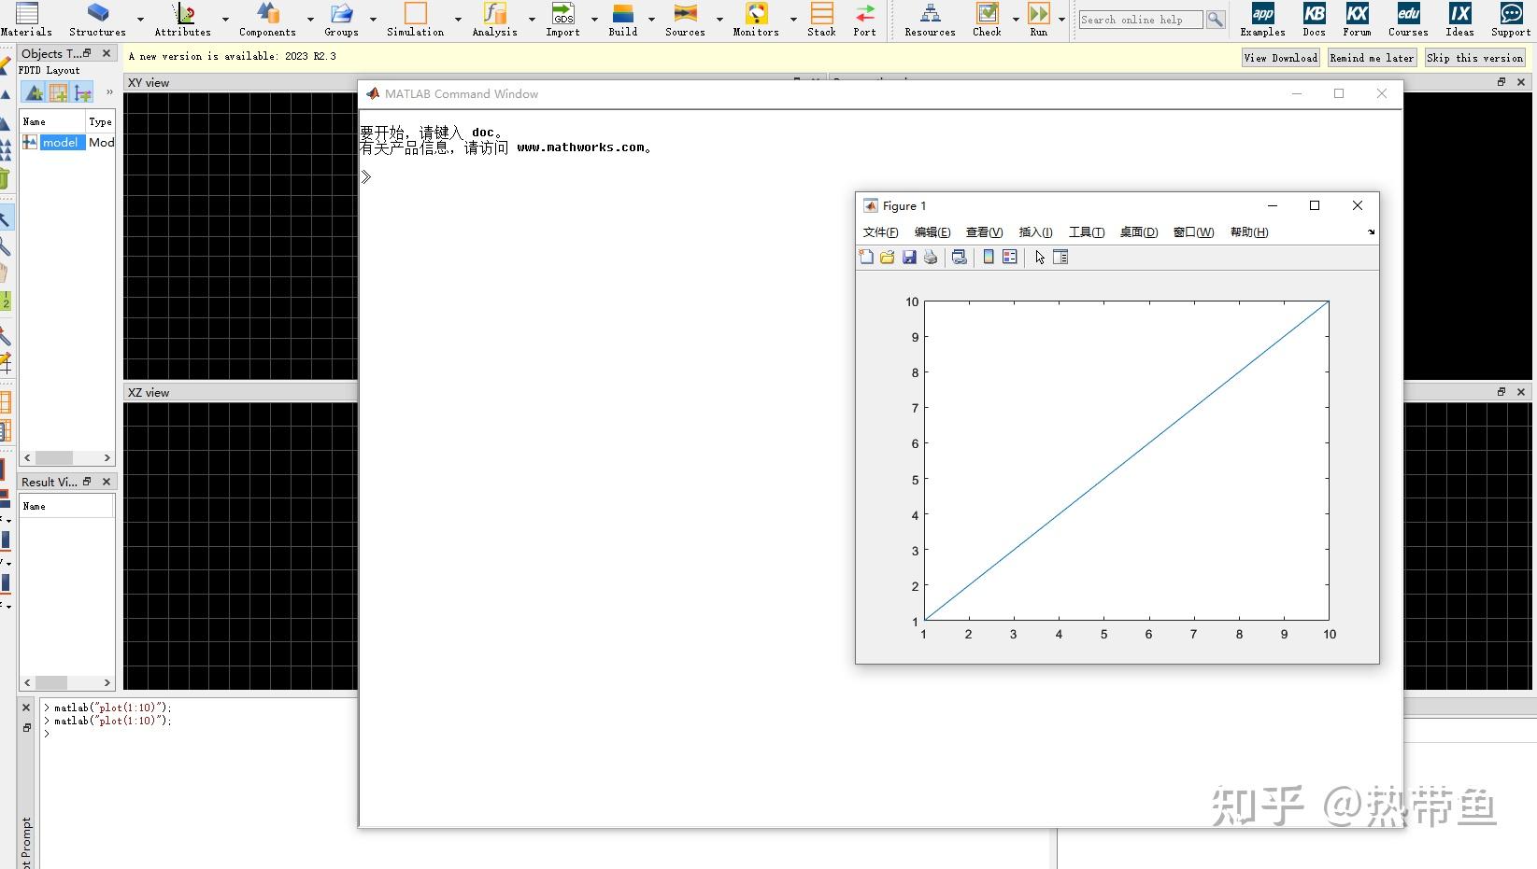Viewport: 1537px width, 869px height.
Task: Open the 插入(I) menu in Figure 1
Action: coord(1034,232)
